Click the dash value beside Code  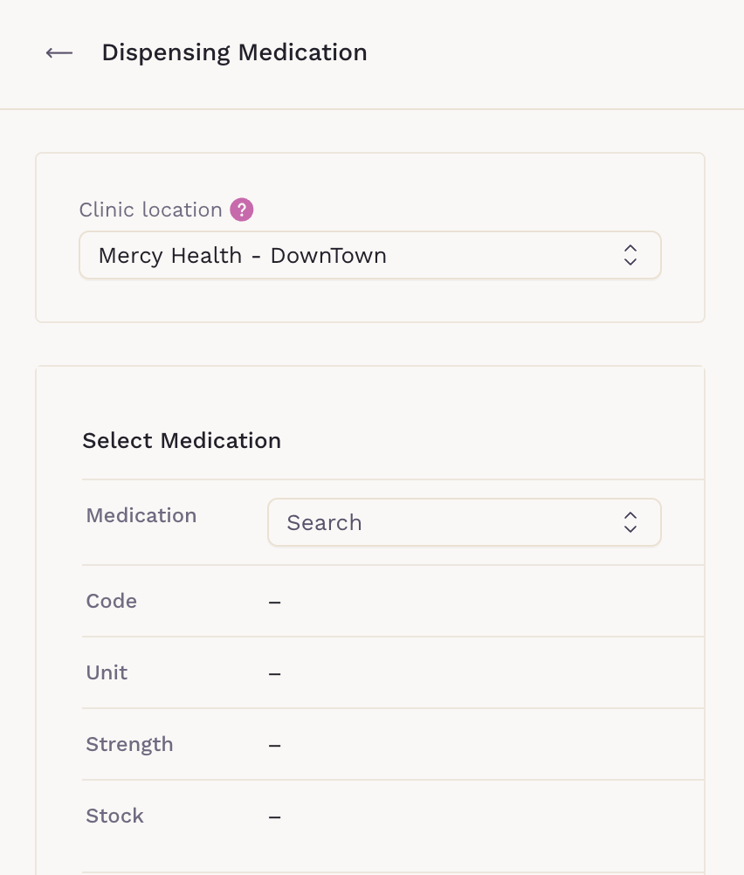(274, 602)
